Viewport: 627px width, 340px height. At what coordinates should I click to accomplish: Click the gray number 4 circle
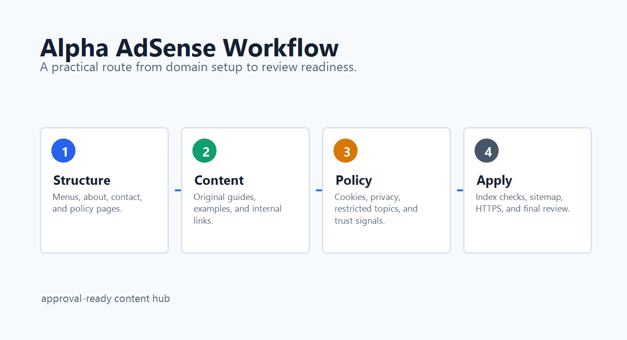pyautogui.click(x=487, y=151)
